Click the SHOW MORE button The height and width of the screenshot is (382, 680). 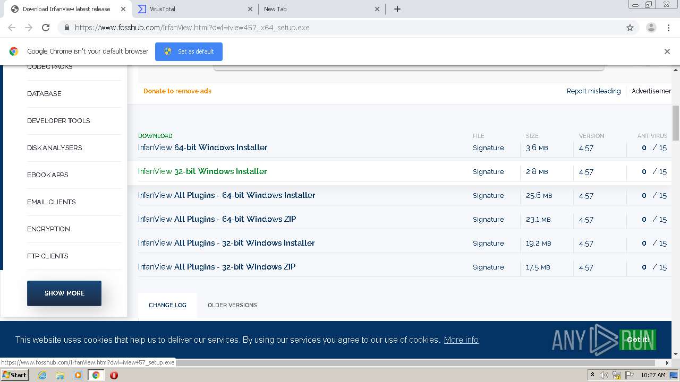tap(64, 293)
